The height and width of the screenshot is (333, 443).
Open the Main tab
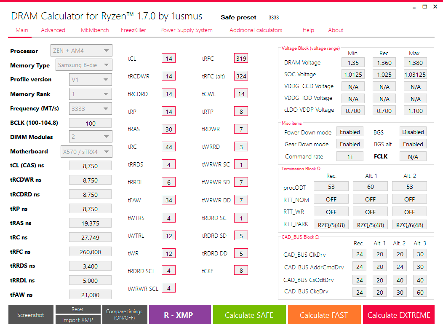(22, 30)
